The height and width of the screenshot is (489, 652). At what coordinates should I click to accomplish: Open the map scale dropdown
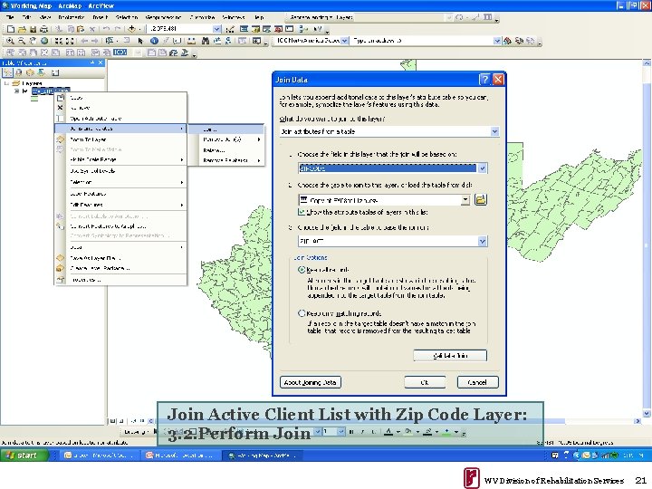pyautogui.click(x=217, y=29)
